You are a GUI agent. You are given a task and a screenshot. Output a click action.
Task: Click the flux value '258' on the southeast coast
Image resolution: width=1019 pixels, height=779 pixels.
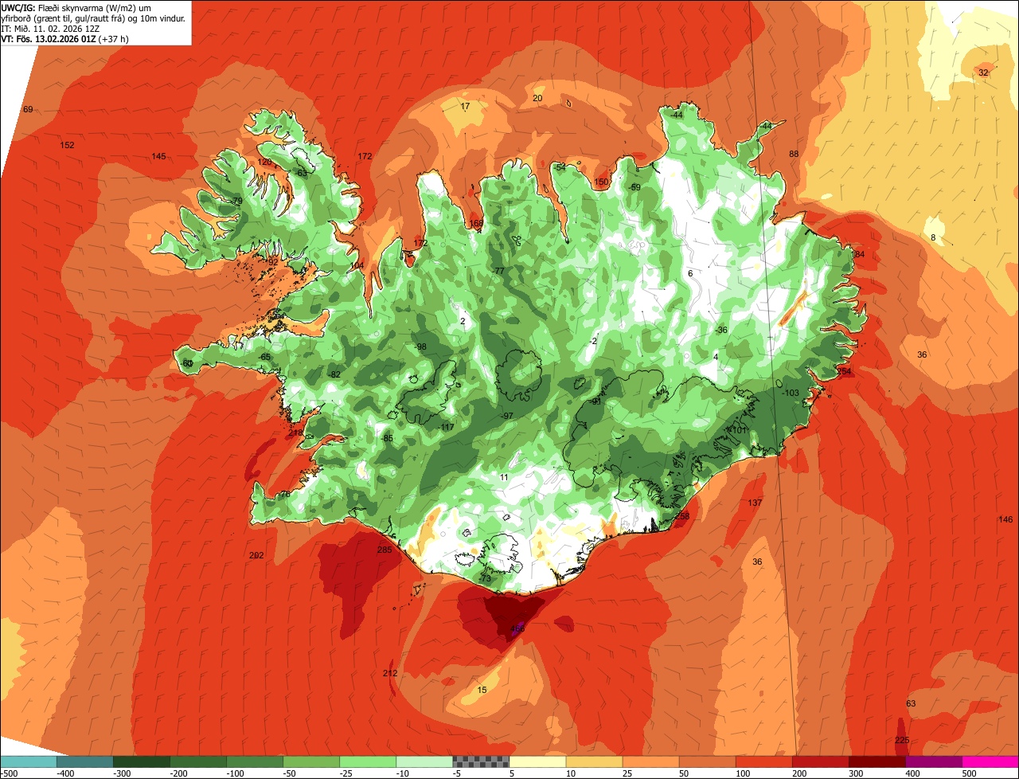pyautogui.click(x=682, y=516)
